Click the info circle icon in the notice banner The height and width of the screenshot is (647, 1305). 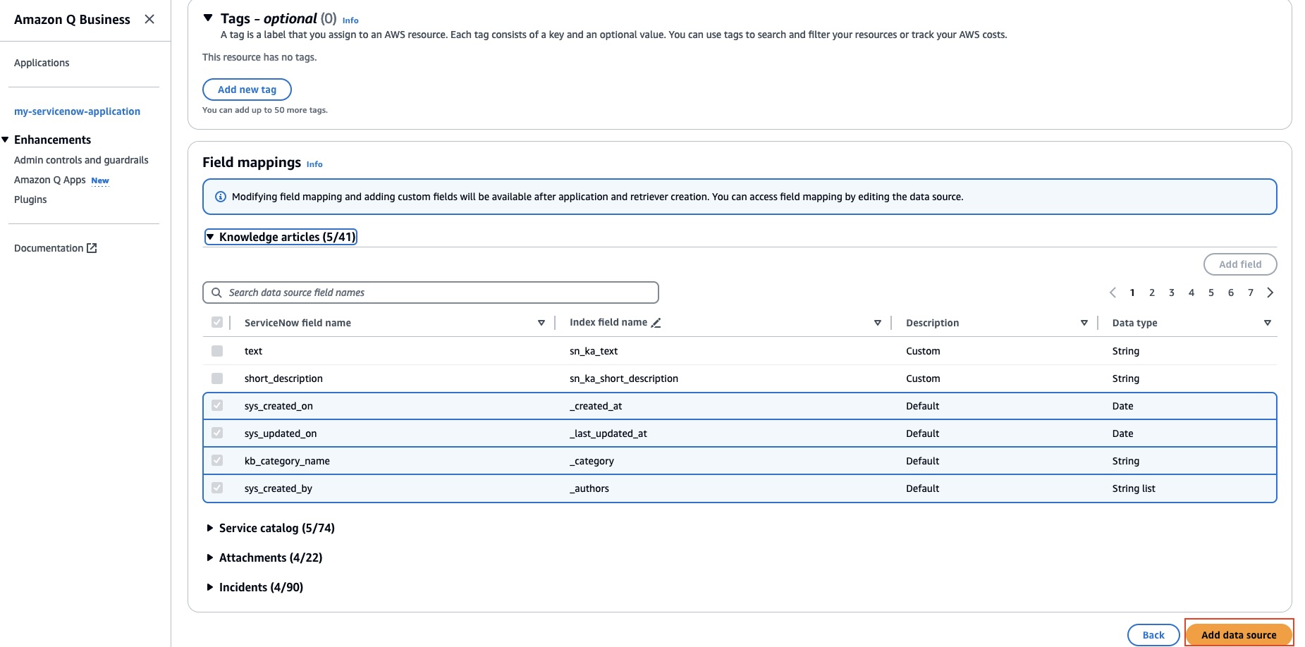click(x=220, y=197)
